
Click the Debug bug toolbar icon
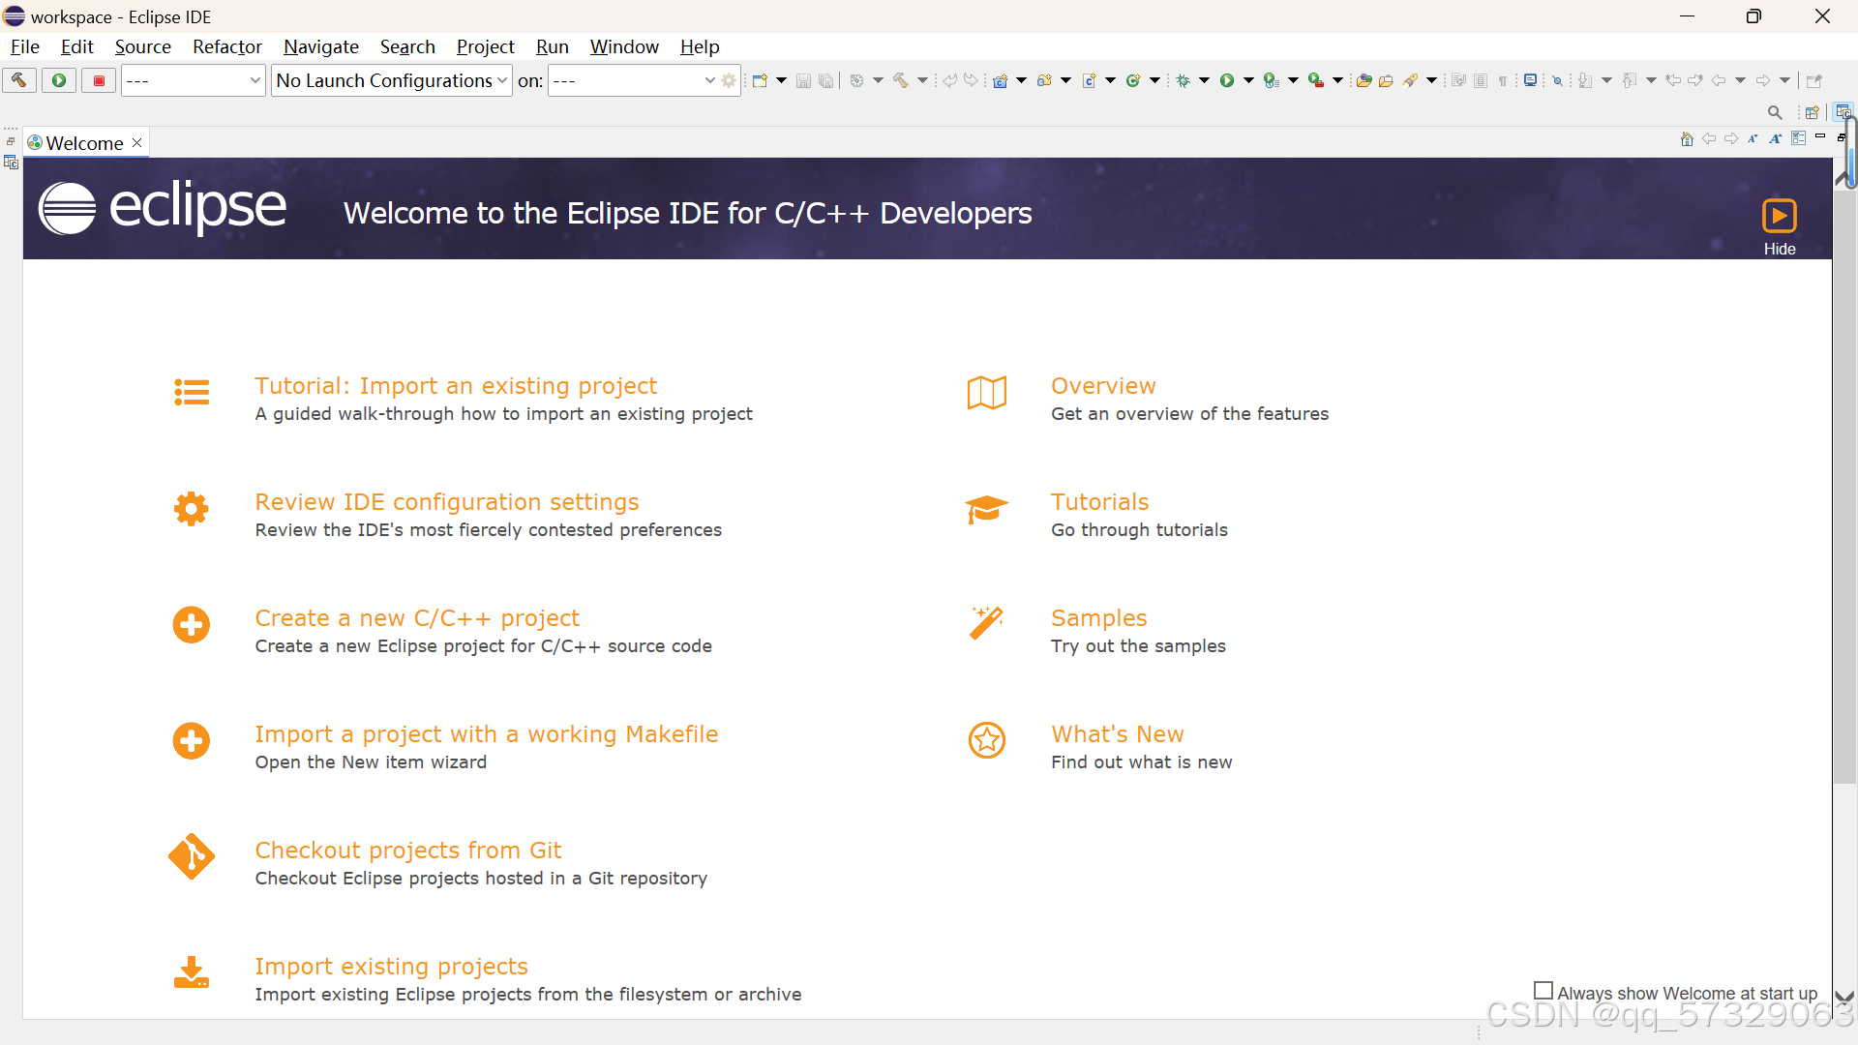pos(1183,80)
